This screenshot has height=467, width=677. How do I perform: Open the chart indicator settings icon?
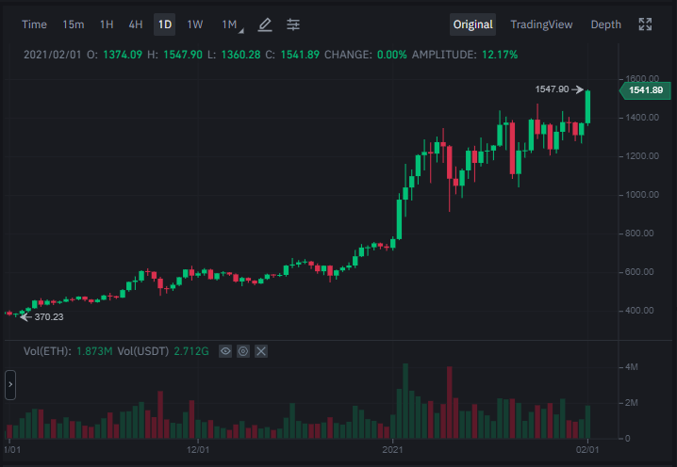[293, 24]
